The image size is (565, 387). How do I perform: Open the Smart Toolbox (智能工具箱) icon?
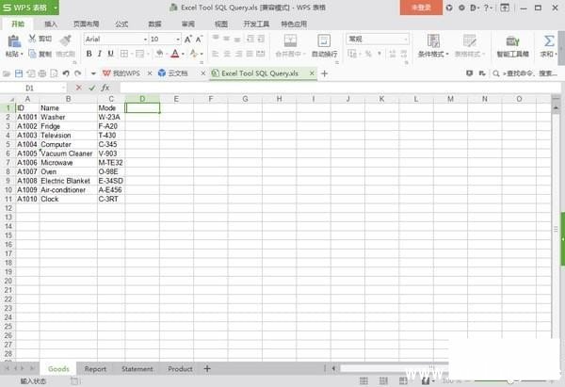click(x=512, y=41)
